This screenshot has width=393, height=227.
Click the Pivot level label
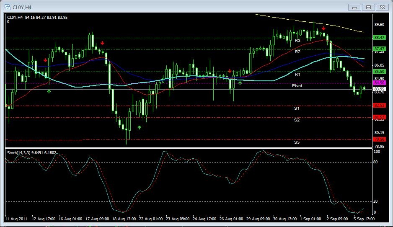tap(297, 86)
